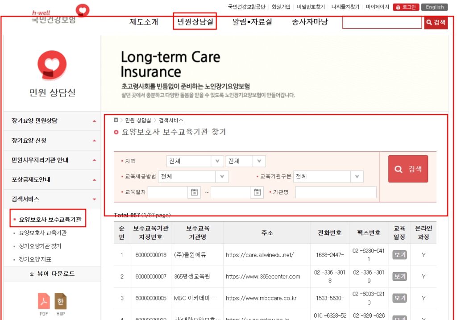Click the h-well heart logo
Viewport: 457px width, 320px height.
83,10
